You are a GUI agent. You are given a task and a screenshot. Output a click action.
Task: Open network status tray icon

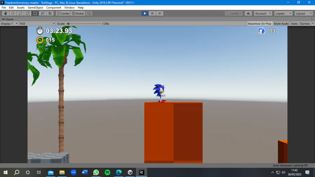click(278, 172)
